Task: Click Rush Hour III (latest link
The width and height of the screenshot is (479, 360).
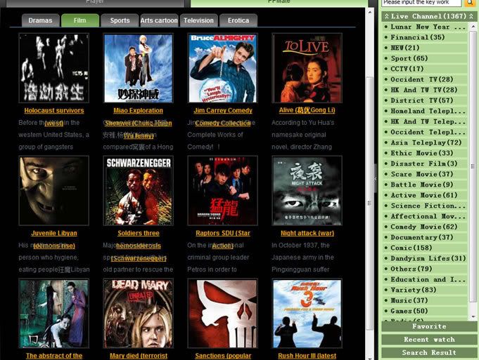Action: pyautogui.click(x=307, y=356)
